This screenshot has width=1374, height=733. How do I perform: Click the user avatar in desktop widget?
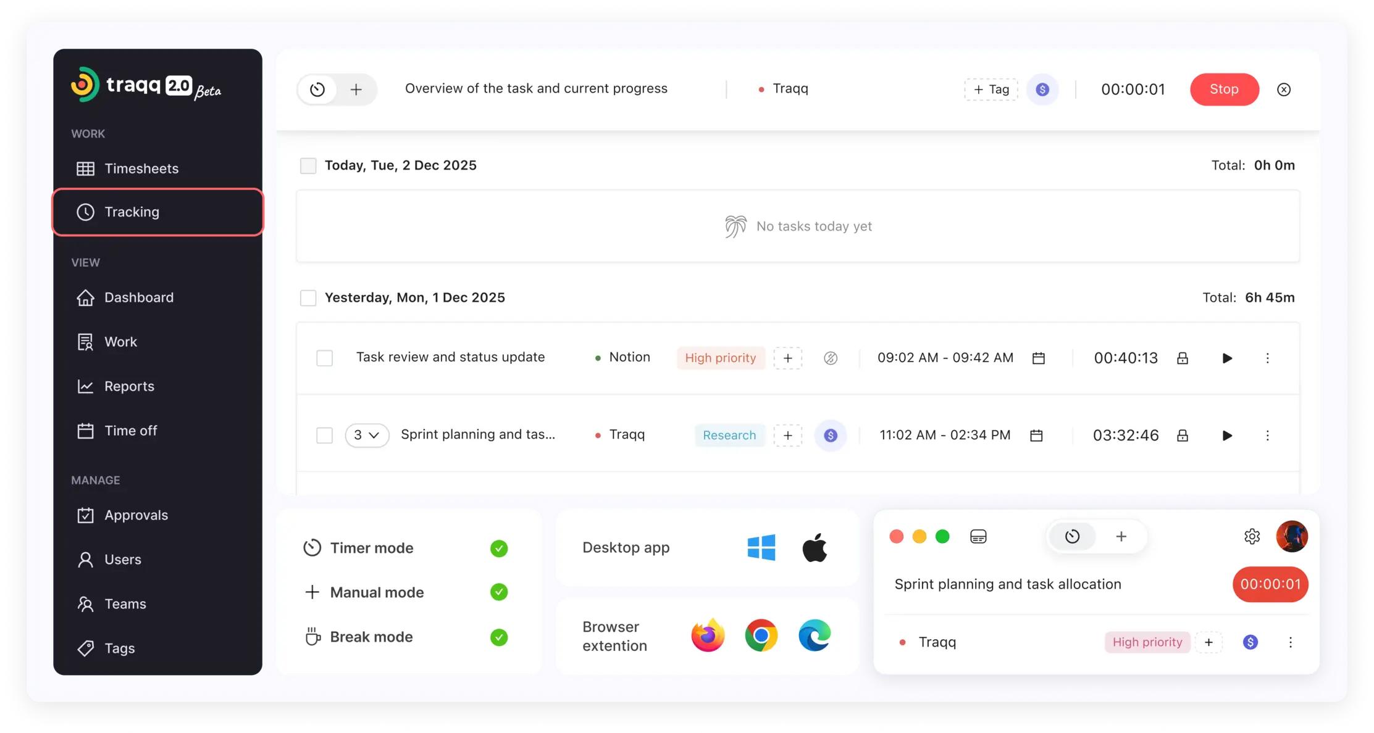click(1292, 536)
